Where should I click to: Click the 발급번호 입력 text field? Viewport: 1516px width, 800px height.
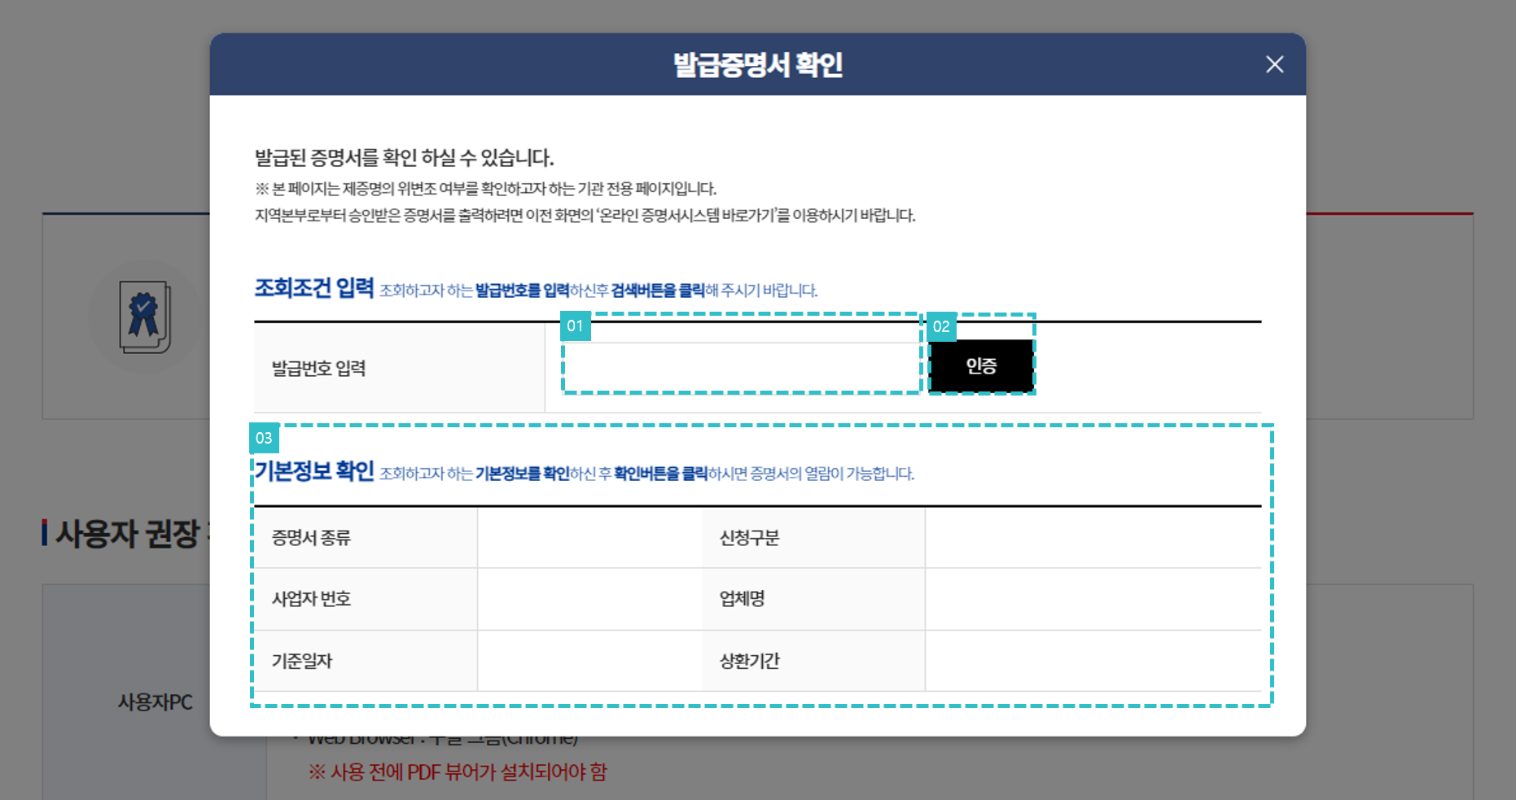pyautogui.click(x=741, y=367)
